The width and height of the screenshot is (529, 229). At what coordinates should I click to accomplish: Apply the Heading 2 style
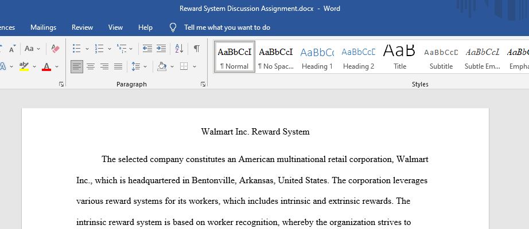click(x=358, y=57)
